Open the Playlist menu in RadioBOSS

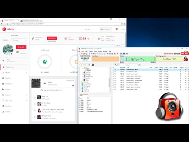tap(91, 51)
